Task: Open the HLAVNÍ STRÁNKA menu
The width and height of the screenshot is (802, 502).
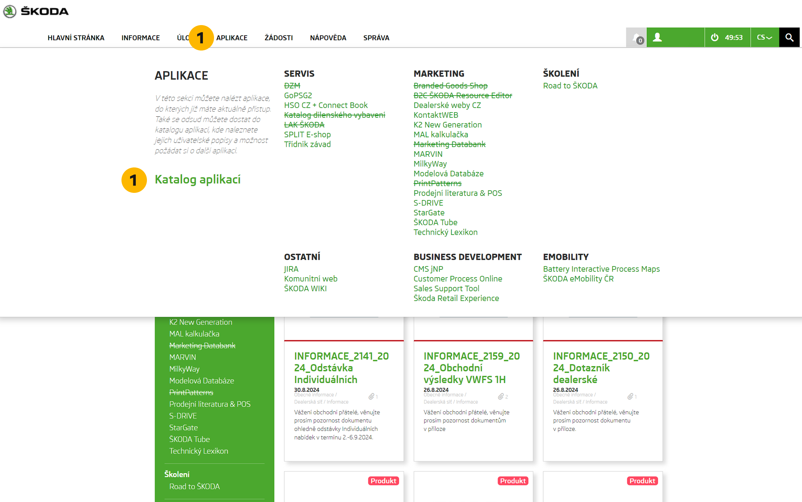Action: tap(76, 38)
